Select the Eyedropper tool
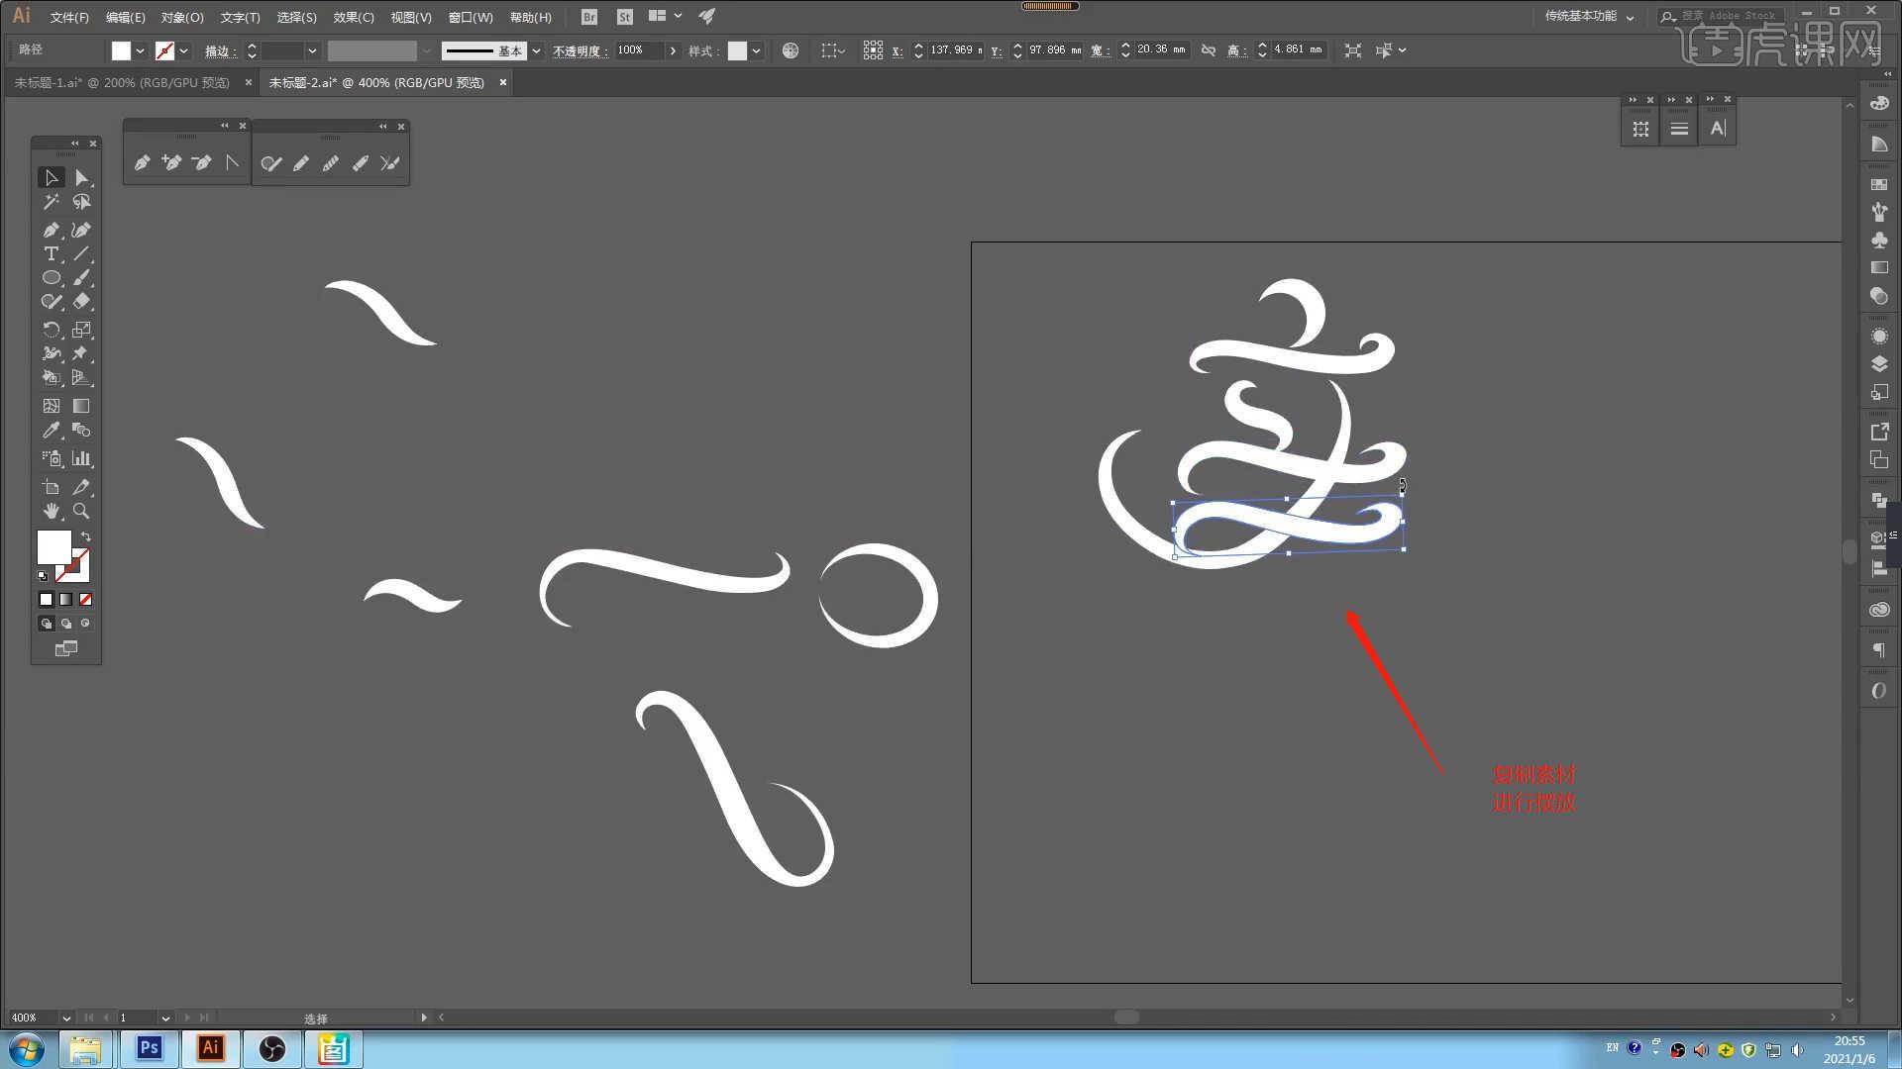The height and width of the screenshot is (1069, 1902). point(51,431)
